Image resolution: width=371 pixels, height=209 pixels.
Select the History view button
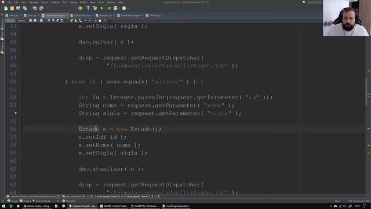21,21
